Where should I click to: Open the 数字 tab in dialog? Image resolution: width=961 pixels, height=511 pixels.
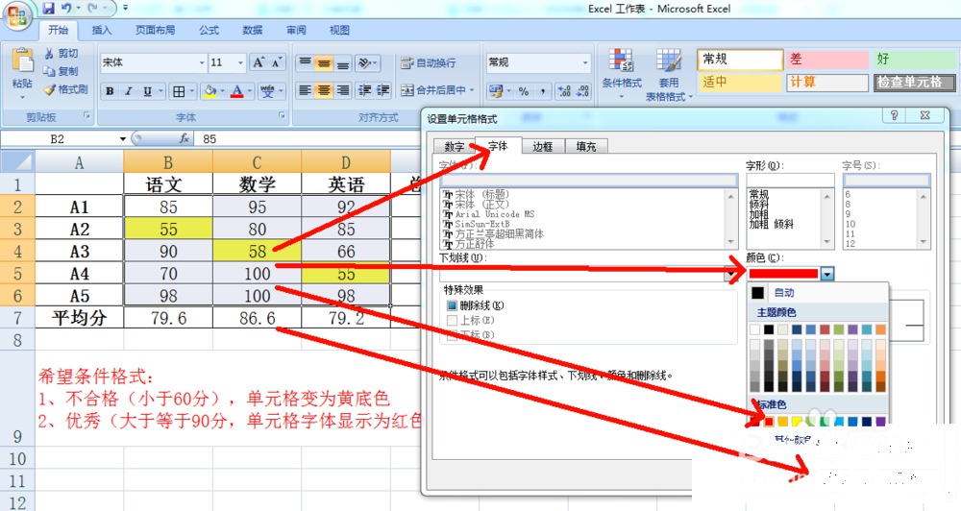455,147
